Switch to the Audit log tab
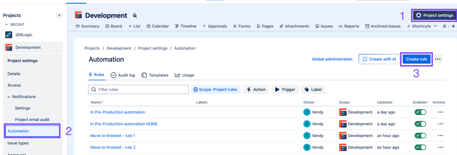The image size is (457, 155). [x=123, y=75]
